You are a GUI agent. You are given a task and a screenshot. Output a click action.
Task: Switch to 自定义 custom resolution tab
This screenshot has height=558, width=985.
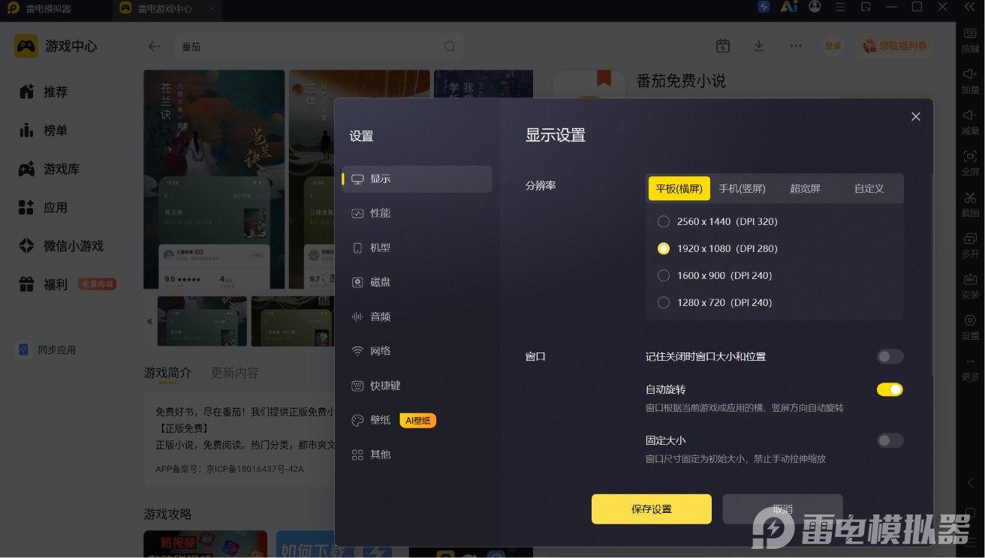tap(869, 189)
